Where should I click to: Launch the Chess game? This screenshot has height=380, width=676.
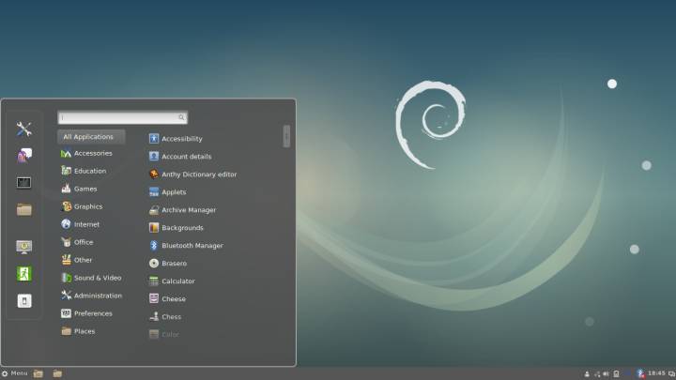165,317
